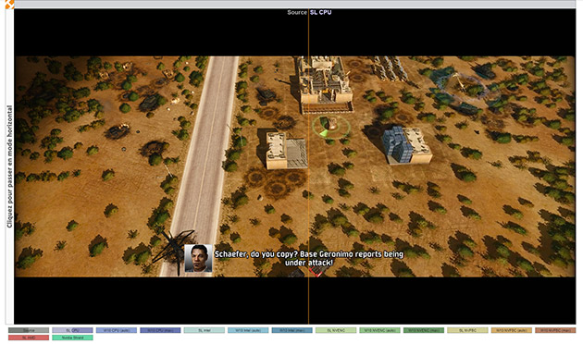The image size is (583, 344).
Task: Pick the W10 CPU (max) button
Action: [x=160, y=330]
